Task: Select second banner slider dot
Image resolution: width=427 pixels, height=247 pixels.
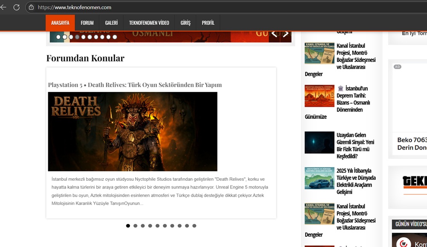Action: (x=64, y=37)
